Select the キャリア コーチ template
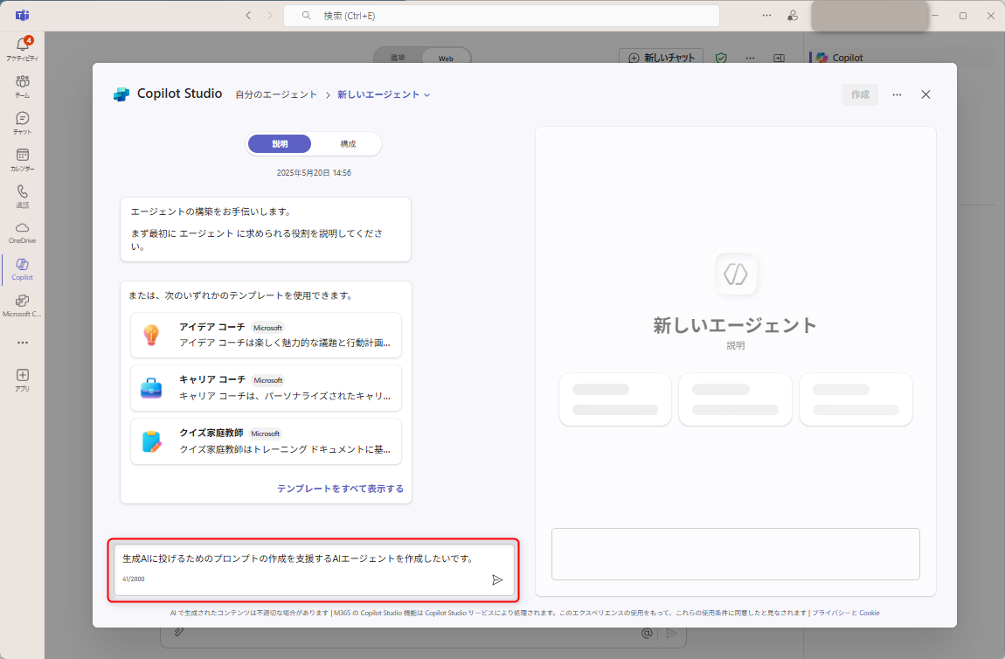Image resolution: width=1005 pixels, height=659 pixels. point(266,388)
